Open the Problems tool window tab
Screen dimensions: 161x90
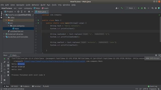pos(25,86)
